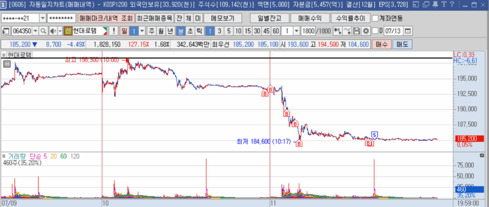Click the blue 460 volume value tag
The width and height of the screenshot is (489, 207).
click(469, 189)
